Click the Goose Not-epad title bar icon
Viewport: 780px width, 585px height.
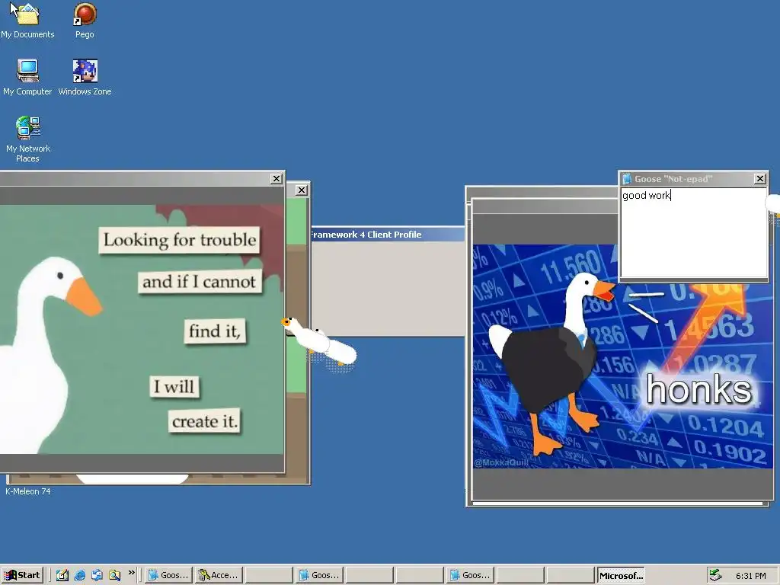[x=627, y=178]
